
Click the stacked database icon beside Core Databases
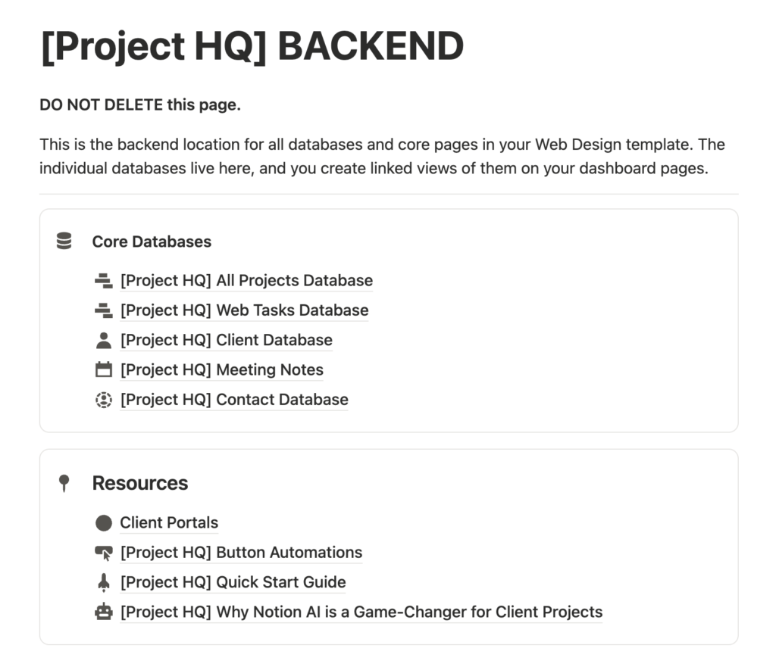coord(64,240)
